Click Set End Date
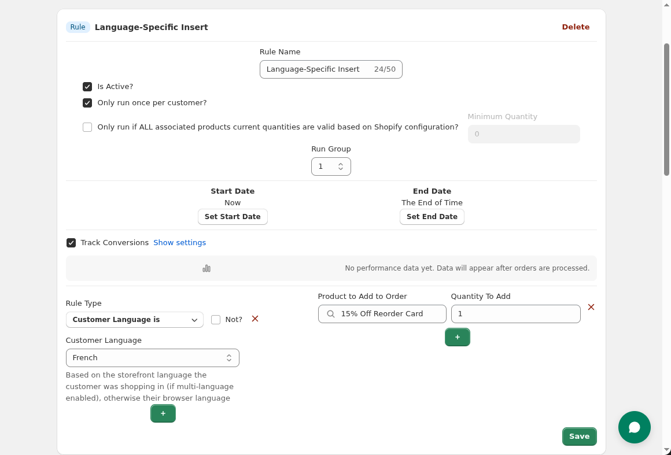 point(432,216)
